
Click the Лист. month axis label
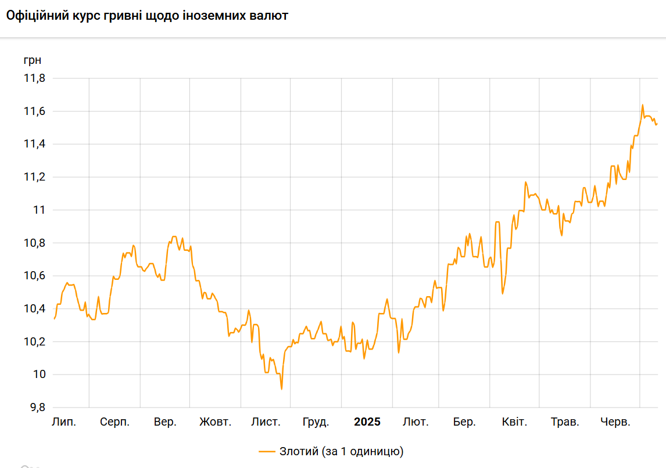click(x=266, y=422)
